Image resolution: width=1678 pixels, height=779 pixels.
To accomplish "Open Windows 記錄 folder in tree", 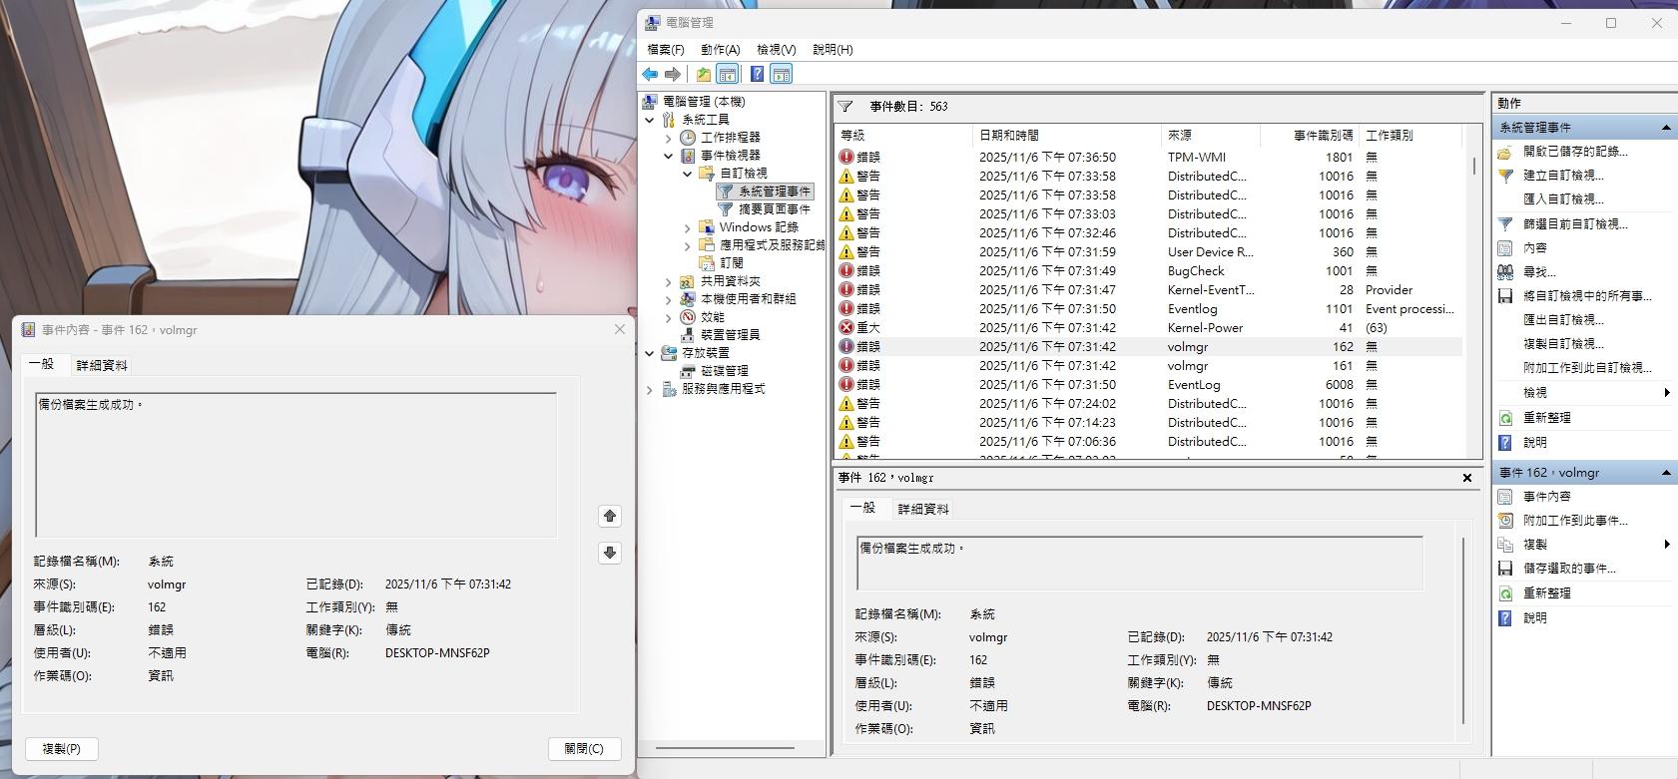I will pyautogui.click(x=759, y=226).
